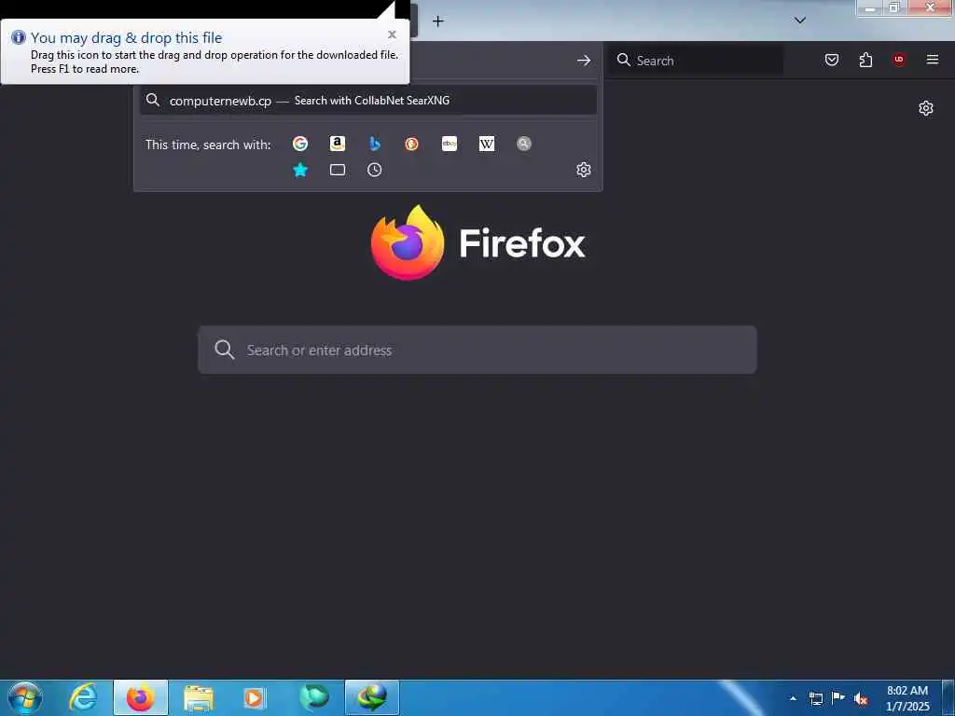The width and height of the screenshot is (955, 716).
Task: Search this time with Wikipedia
Action: [487, 144]
